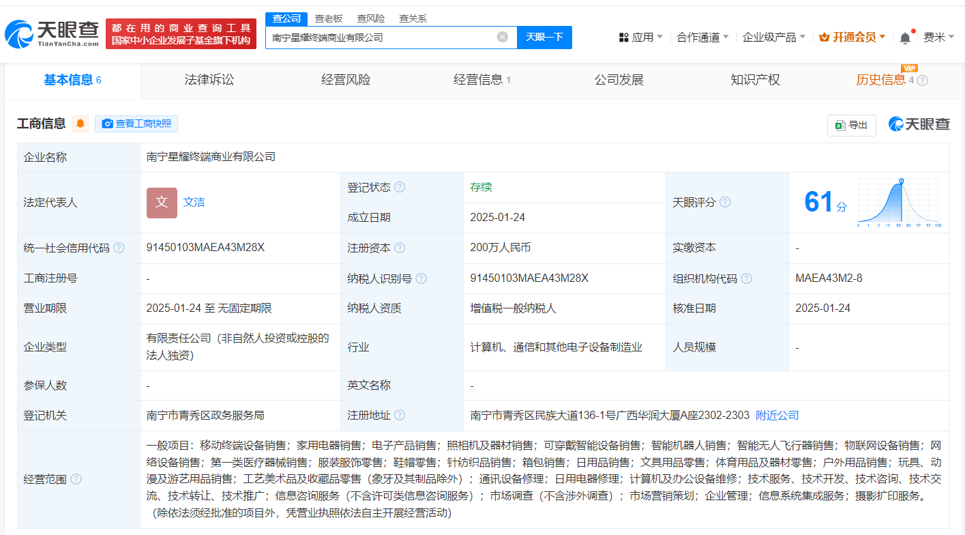Click the help icon beside 经营范围
Screen dimensions: 965x535
tap(75, 479)
